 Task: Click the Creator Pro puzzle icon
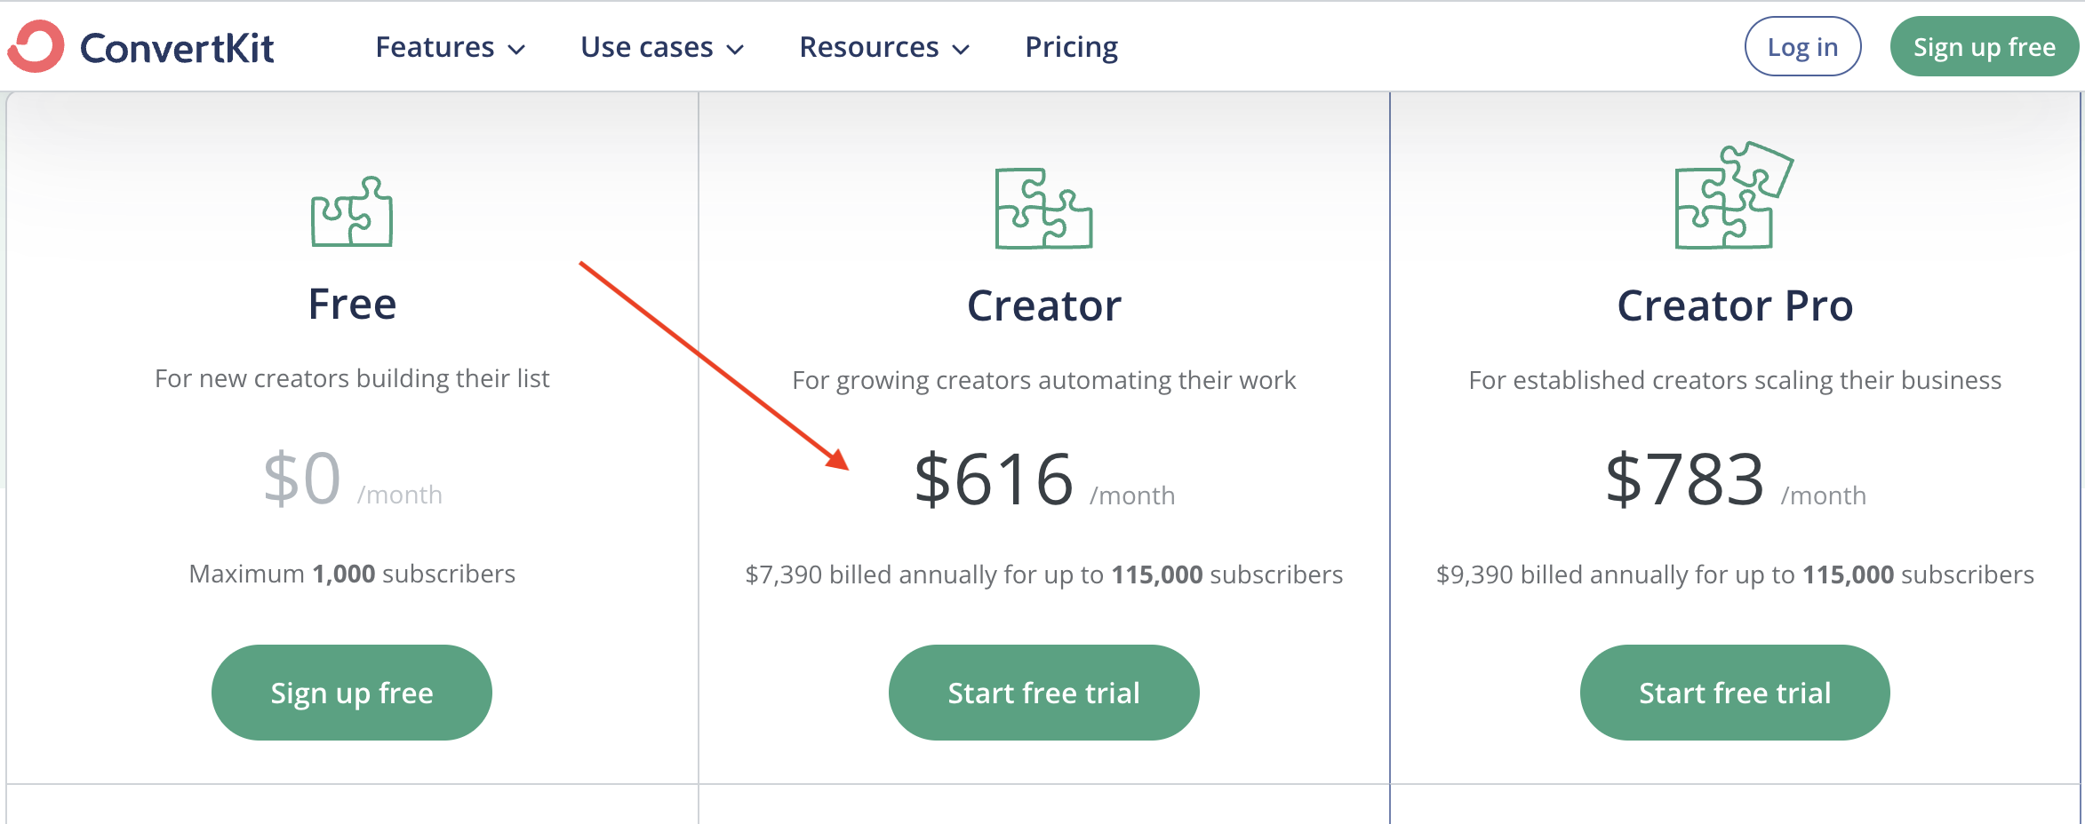coord(1733,196)
